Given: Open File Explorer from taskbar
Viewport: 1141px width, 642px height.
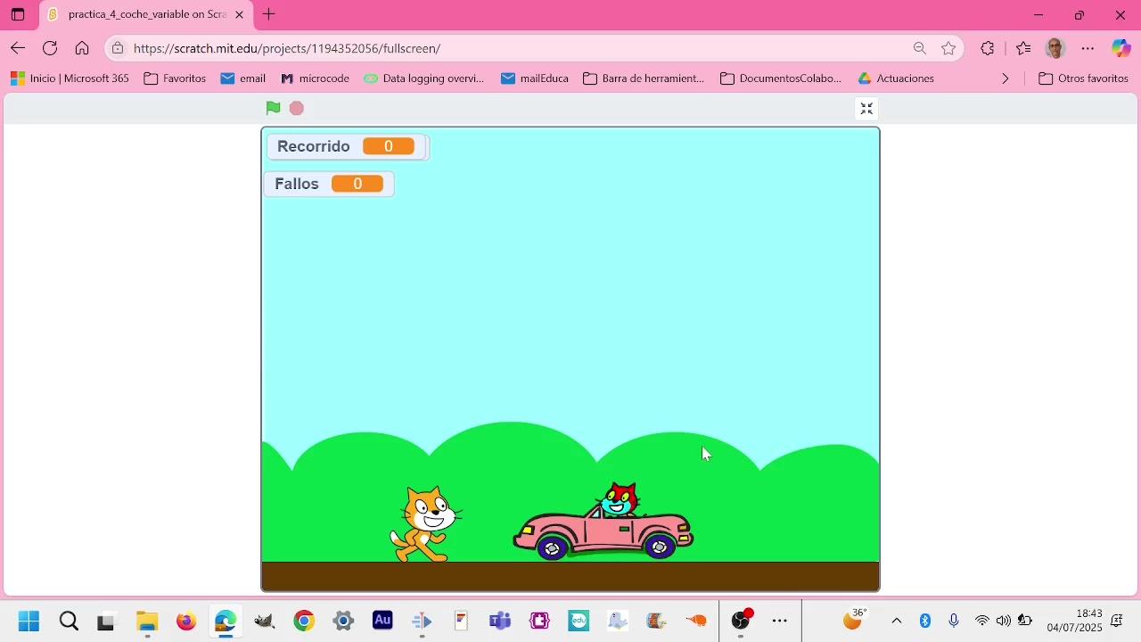Looking at the screenshot, I should (147, 621).
